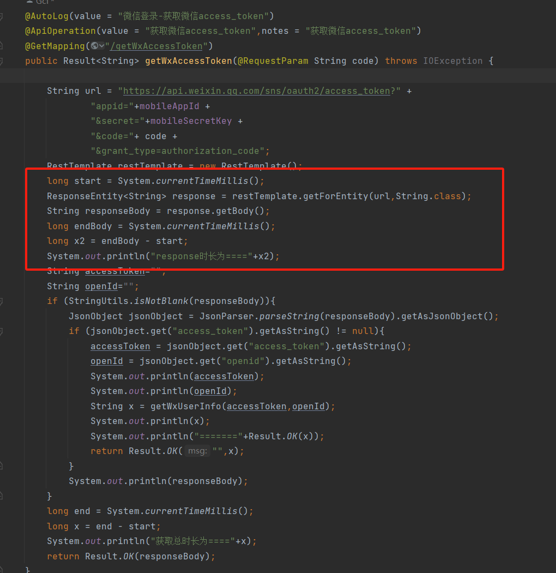
Task: Click the mobileSecretKey field reference
Action: pyautogui.click(x=191, y=121)
